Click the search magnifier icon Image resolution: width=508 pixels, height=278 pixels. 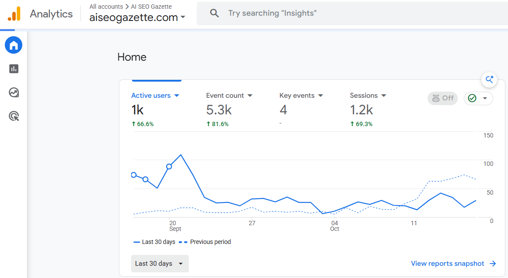214,13
